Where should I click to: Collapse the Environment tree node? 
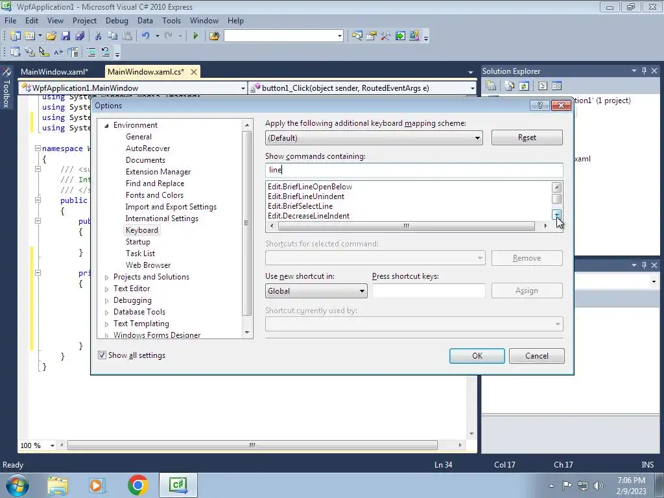(107, 125)
